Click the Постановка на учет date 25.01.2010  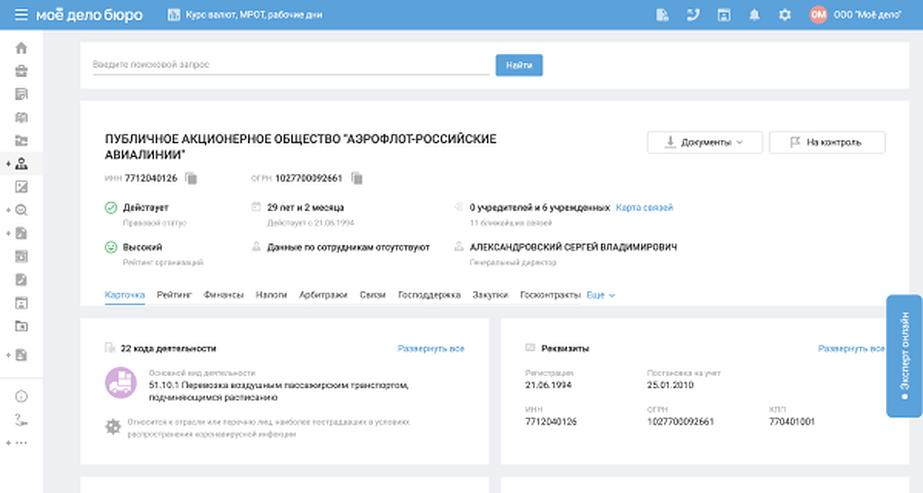[670, 384]
